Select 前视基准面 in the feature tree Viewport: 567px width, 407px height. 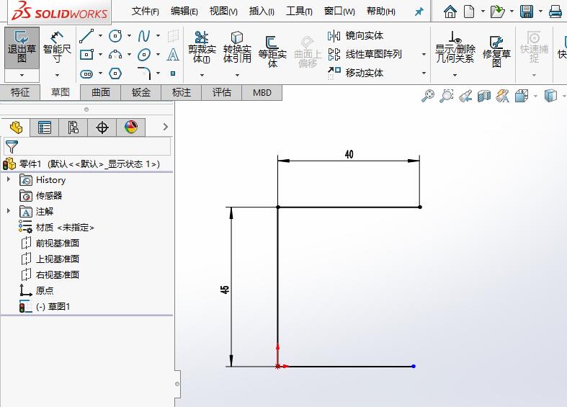tap(57, 243)
